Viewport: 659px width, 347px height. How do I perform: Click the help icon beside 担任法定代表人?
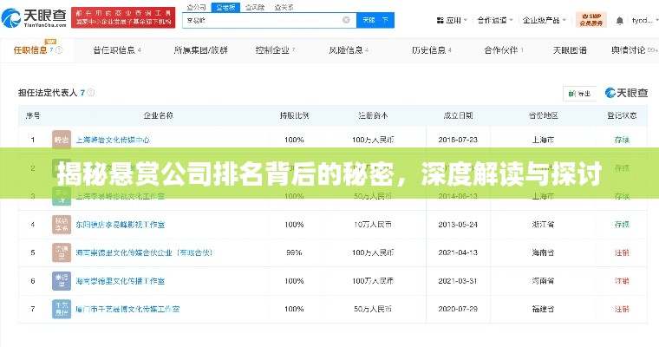click(x=91, y=93)
